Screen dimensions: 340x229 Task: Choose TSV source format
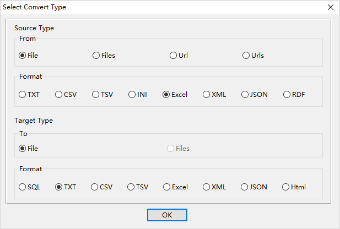tap(96, 94)
